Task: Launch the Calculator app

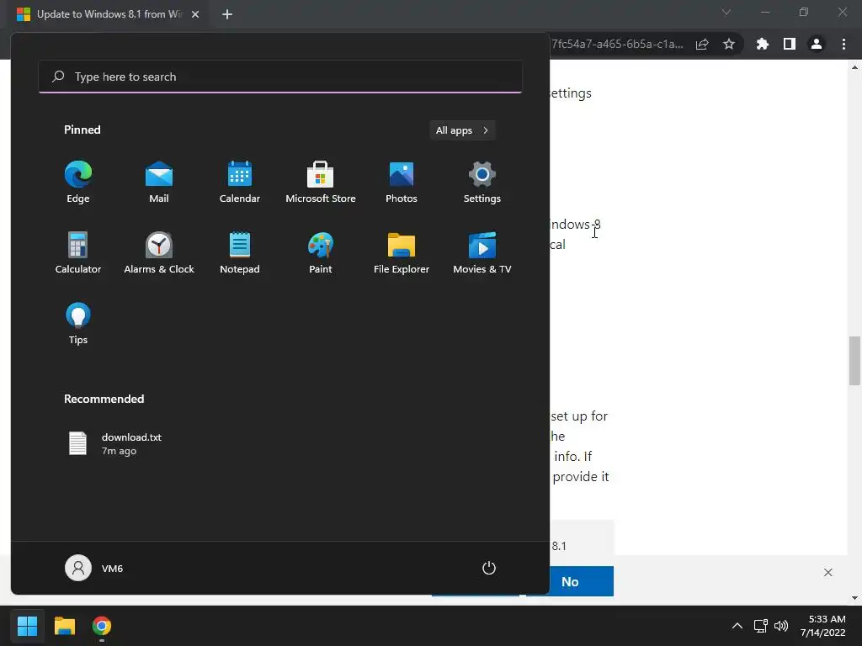Action: [78, 252]
